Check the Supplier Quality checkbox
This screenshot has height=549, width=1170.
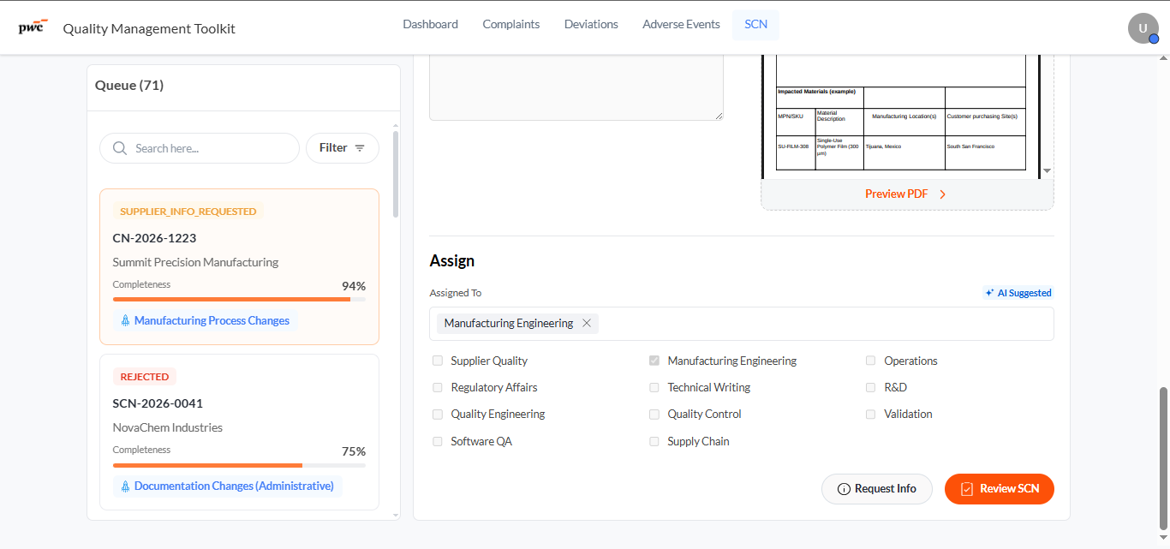(x=438, y=361)
